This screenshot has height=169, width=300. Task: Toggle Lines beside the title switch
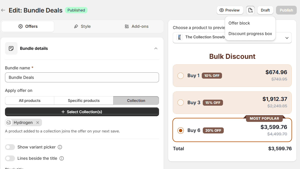pyautogui.click(x=10, y=158)
